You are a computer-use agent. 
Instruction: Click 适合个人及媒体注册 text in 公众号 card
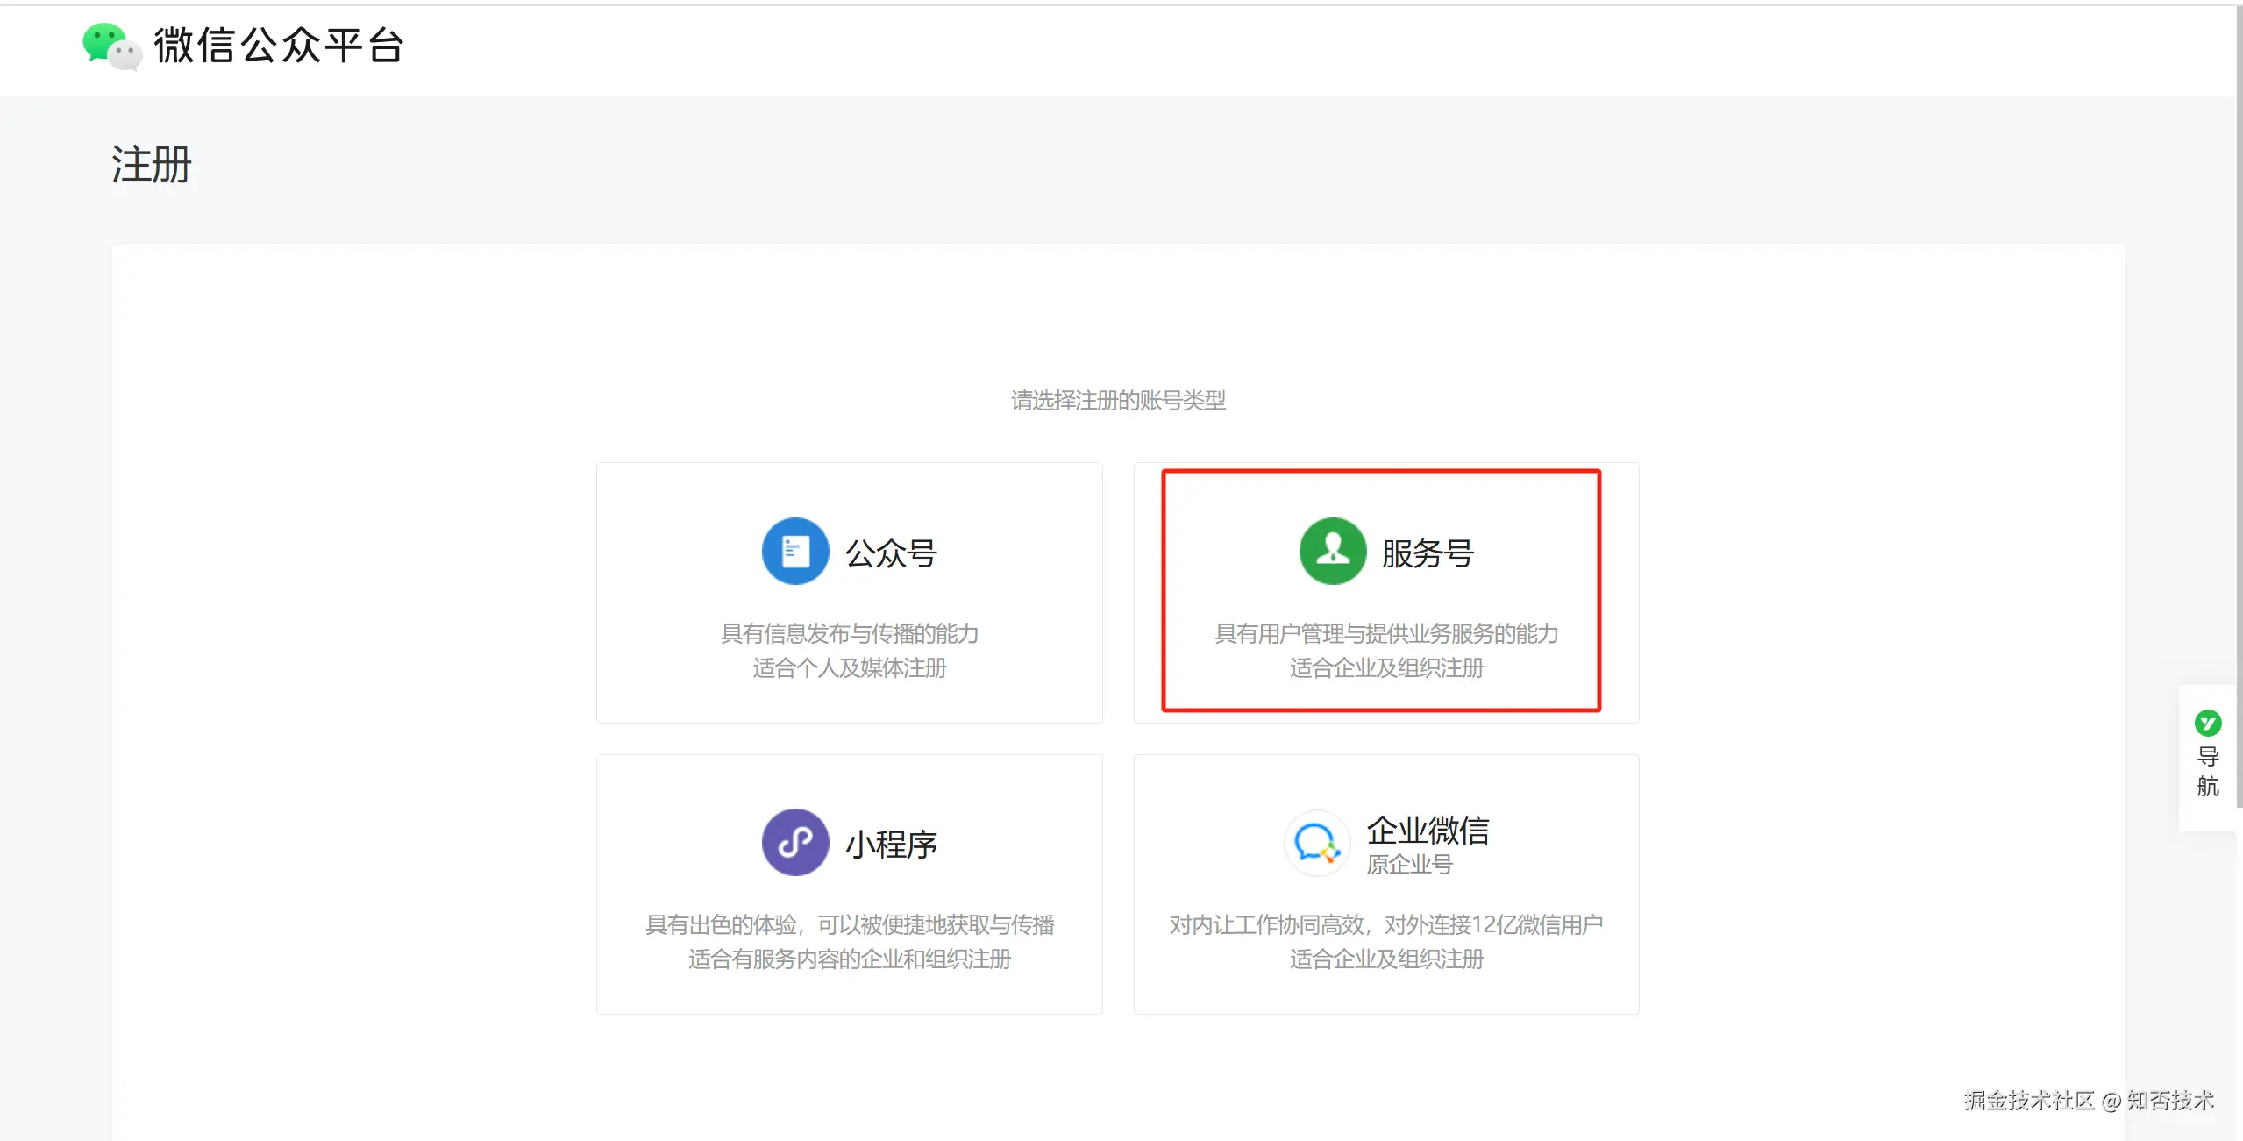(849, 668)
